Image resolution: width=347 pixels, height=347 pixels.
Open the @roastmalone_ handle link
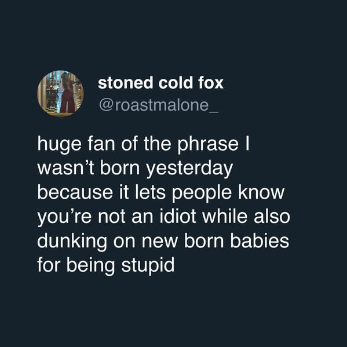[x=159, y=105]
